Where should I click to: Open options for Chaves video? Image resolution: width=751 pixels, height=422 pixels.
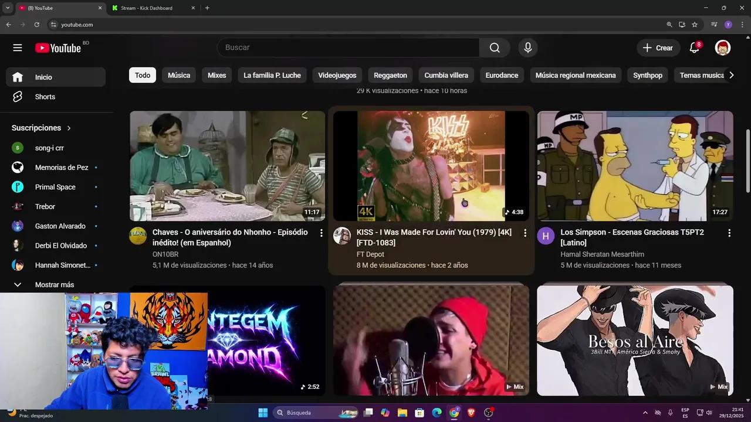(321, 233)
